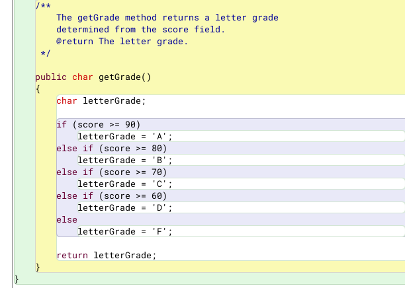Click the 'else if (score >= 60)' line
Screen dimensions: 405x288
click(x=112, y=196)
